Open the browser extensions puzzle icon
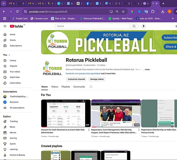Screen dimensions: 177x160 [153, 12]
